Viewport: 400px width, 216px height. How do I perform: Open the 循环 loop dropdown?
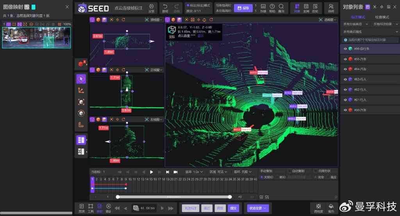point(243,172)
